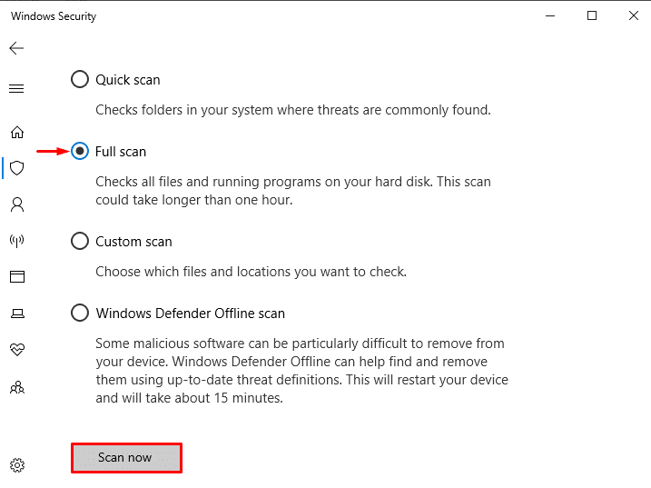The width and height of the screenshot is (651, 488).
Task: Open Device security laptop icon
Action: point(16,314)
